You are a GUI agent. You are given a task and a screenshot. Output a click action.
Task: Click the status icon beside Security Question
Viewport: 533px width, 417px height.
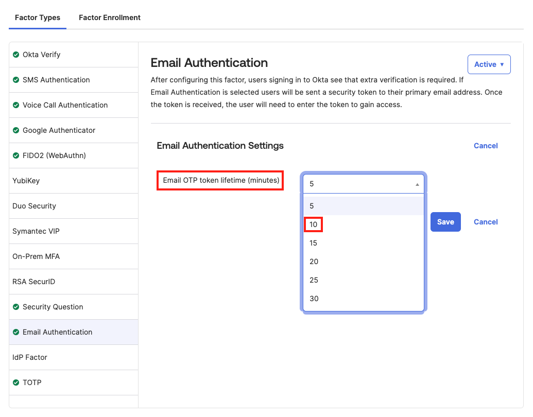pos(15,307)
